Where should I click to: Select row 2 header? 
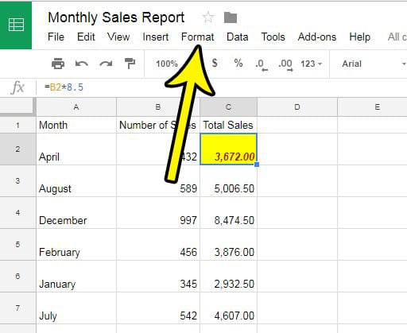(17, 149)
